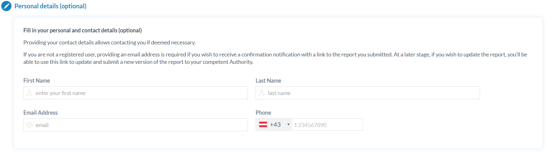Screen dimensions: 546x152
Task: Collapse the Personal details (optional) section header
Action: point(50,6)
